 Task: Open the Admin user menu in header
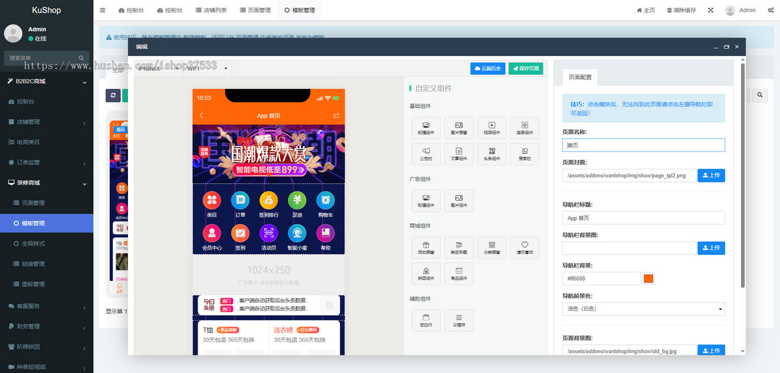[x=740, y=10]
